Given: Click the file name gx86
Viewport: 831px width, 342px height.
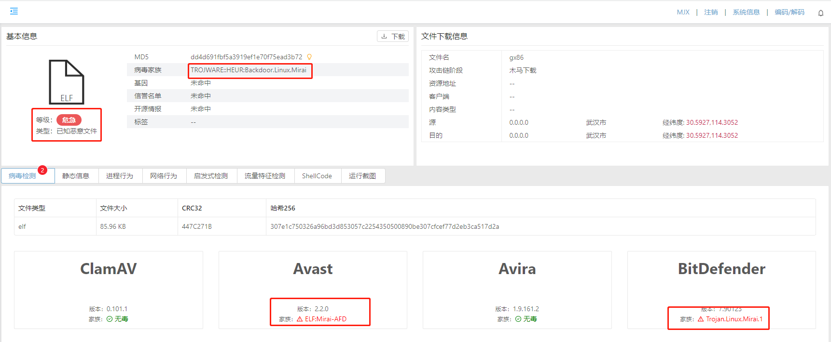Looking at the screenshot, I should tap(516, 57).
